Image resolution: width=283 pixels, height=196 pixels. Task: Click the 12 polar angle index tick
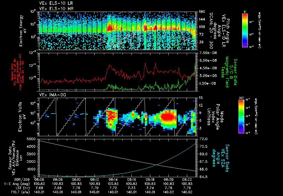[201, 105]
